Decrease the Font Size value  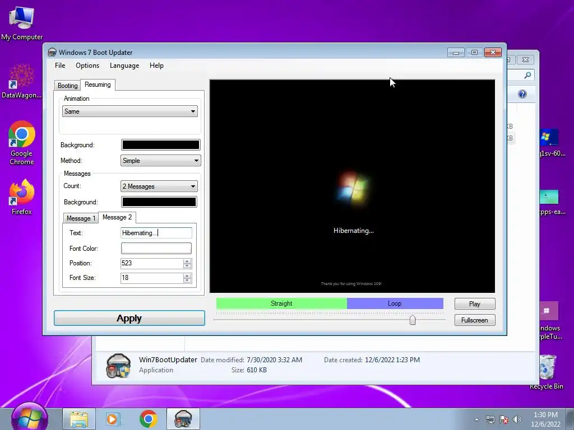coord(187,281)
